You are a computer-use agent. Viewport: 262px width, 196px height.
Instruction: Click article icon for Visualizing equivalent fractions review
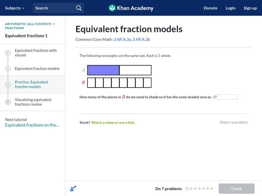pyautogui.click(x=8, y=102)
